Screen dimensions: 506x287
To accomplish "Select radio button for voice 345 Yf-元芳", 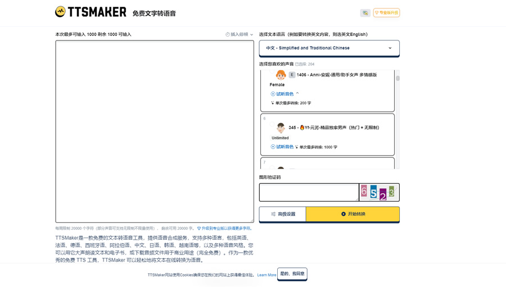I will [272, 124].
